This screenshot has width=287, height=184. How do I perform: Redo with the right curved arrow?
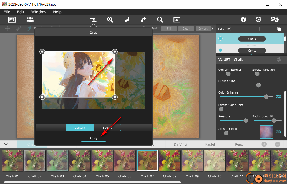(143, 20)
